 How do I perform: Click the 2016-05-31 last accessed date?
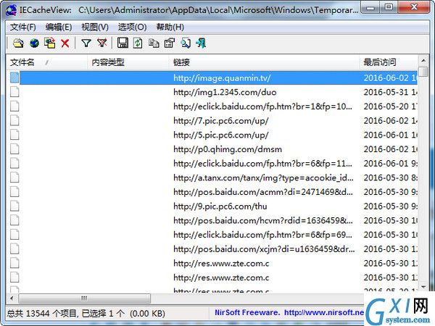pos(390,92)
